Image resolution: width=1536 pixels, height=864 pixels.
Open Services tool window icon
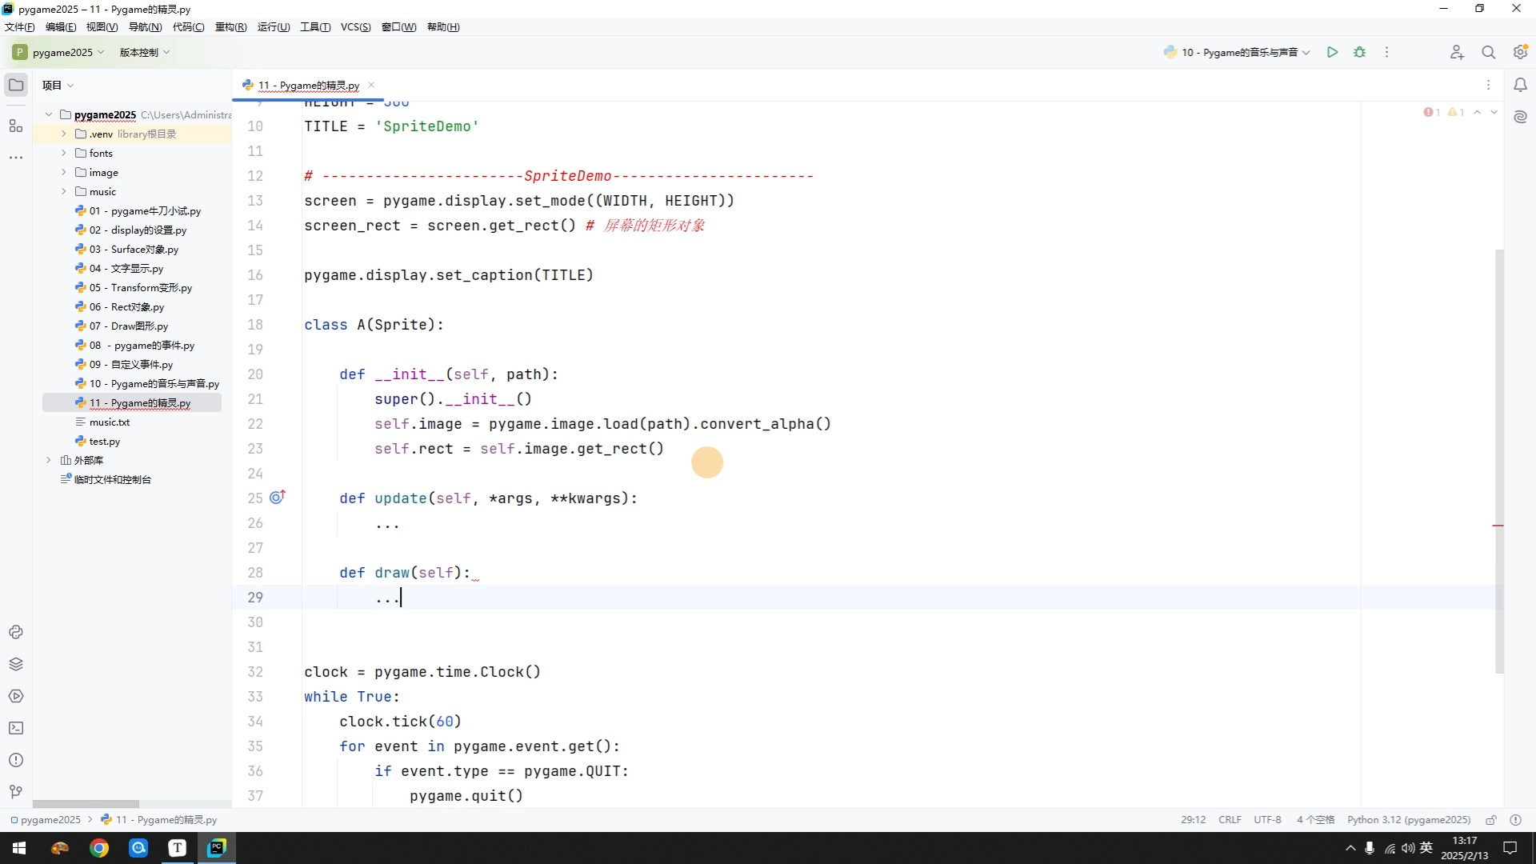pyautogui.click(x=16, y=696)
